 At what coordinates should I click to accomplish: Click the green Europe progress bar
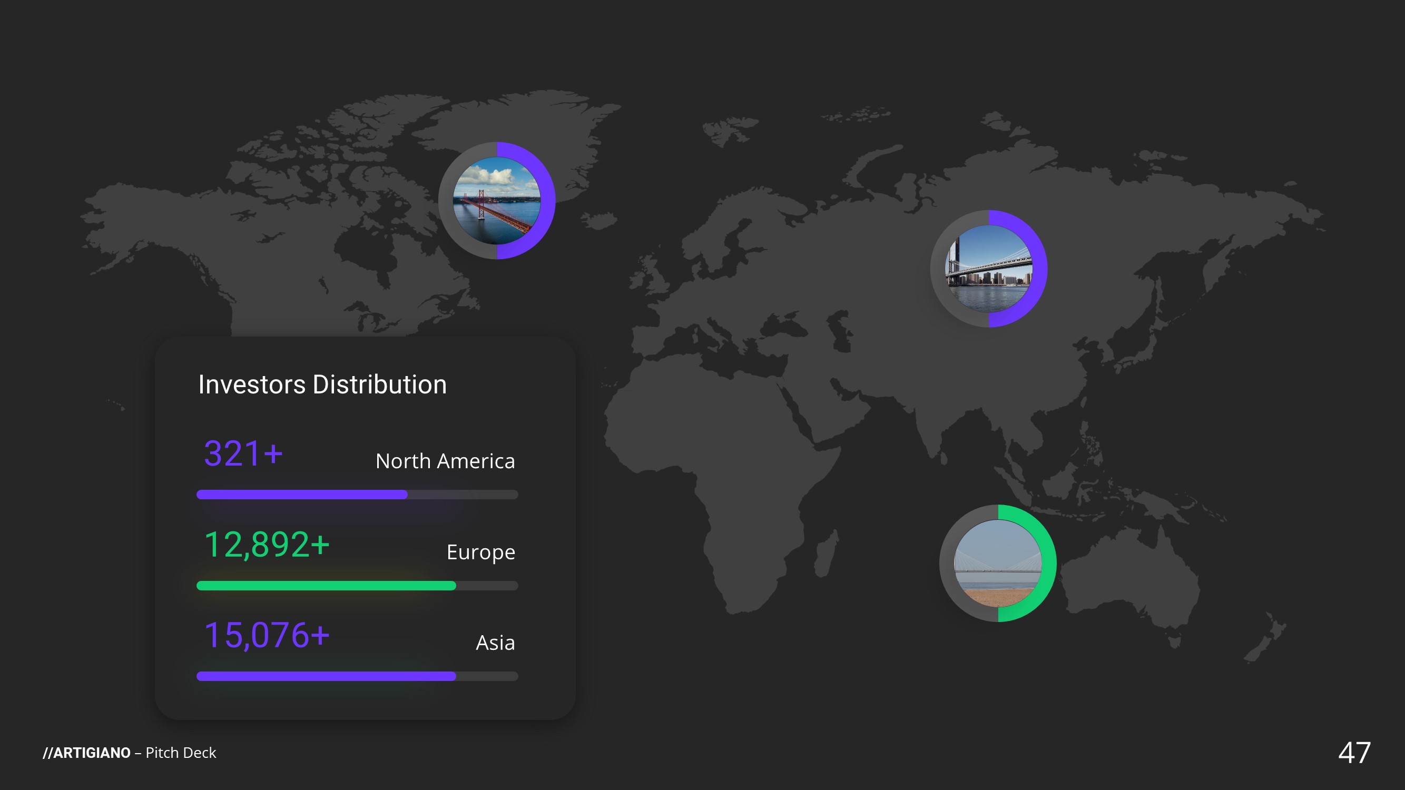pyautogui.click(x=326, y=586)
